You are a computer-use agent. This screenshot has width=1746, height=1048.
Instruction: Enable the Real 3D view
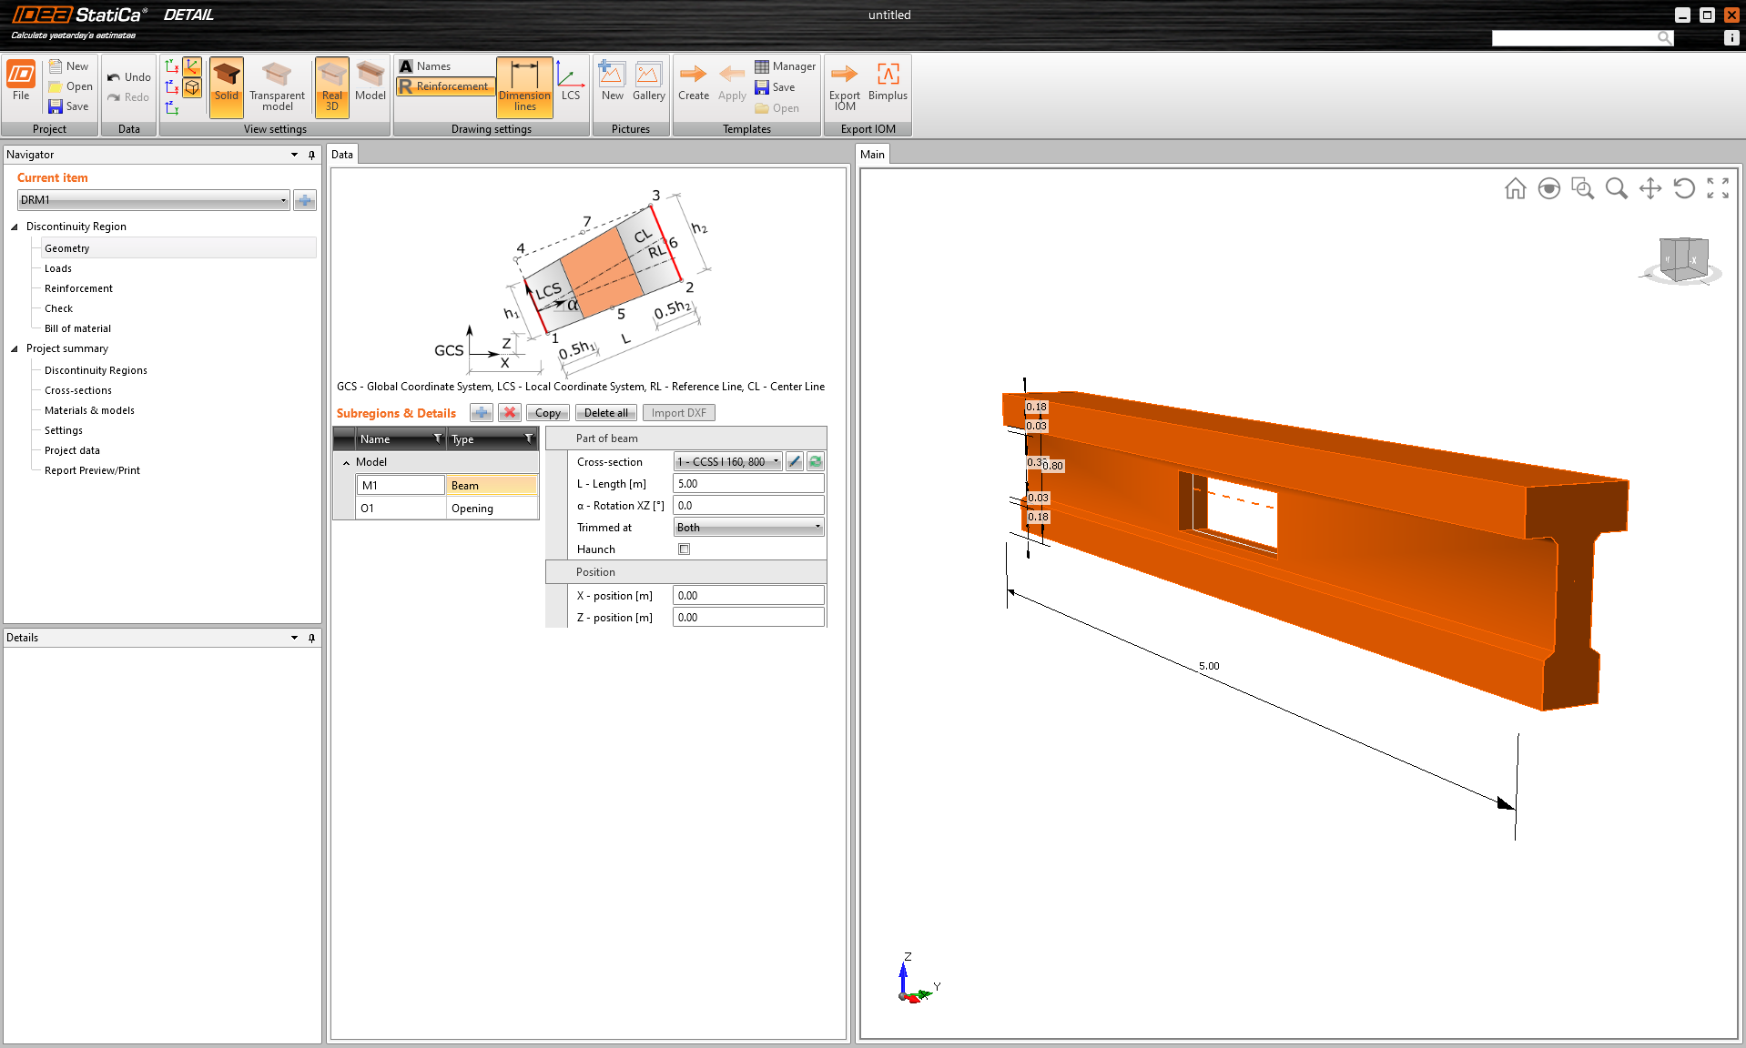pos(330,86)
